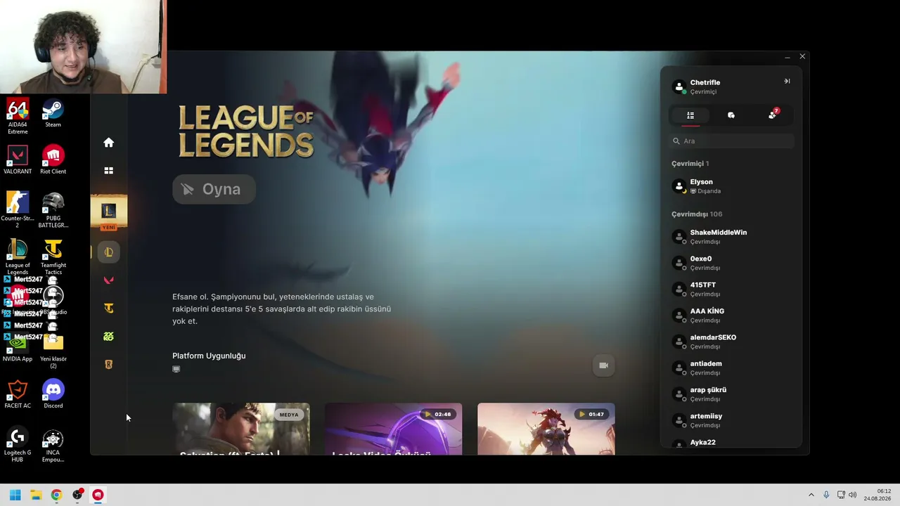This screenshot has height=506, width=900.
Task: Open the Discord desktop shortcut
Action: tap(53, 395)
